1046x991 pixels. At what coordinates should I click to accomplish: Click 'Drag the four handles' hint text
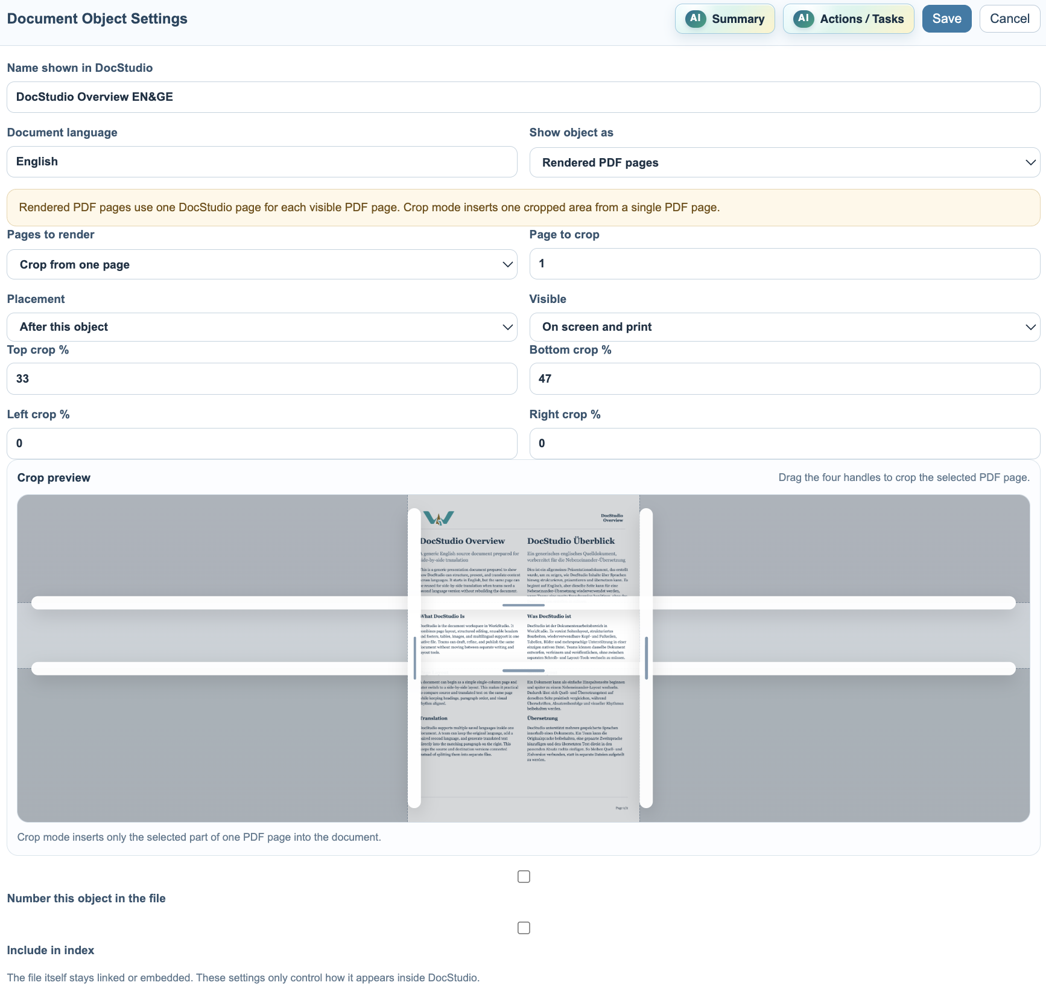click(x=904, y=477)
